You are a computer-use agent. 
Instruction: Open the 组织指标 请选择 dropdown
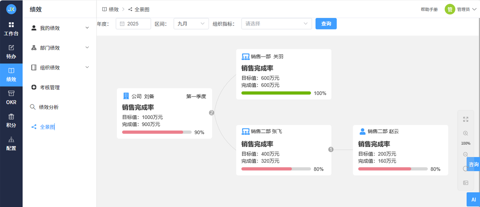coord(276,24)
